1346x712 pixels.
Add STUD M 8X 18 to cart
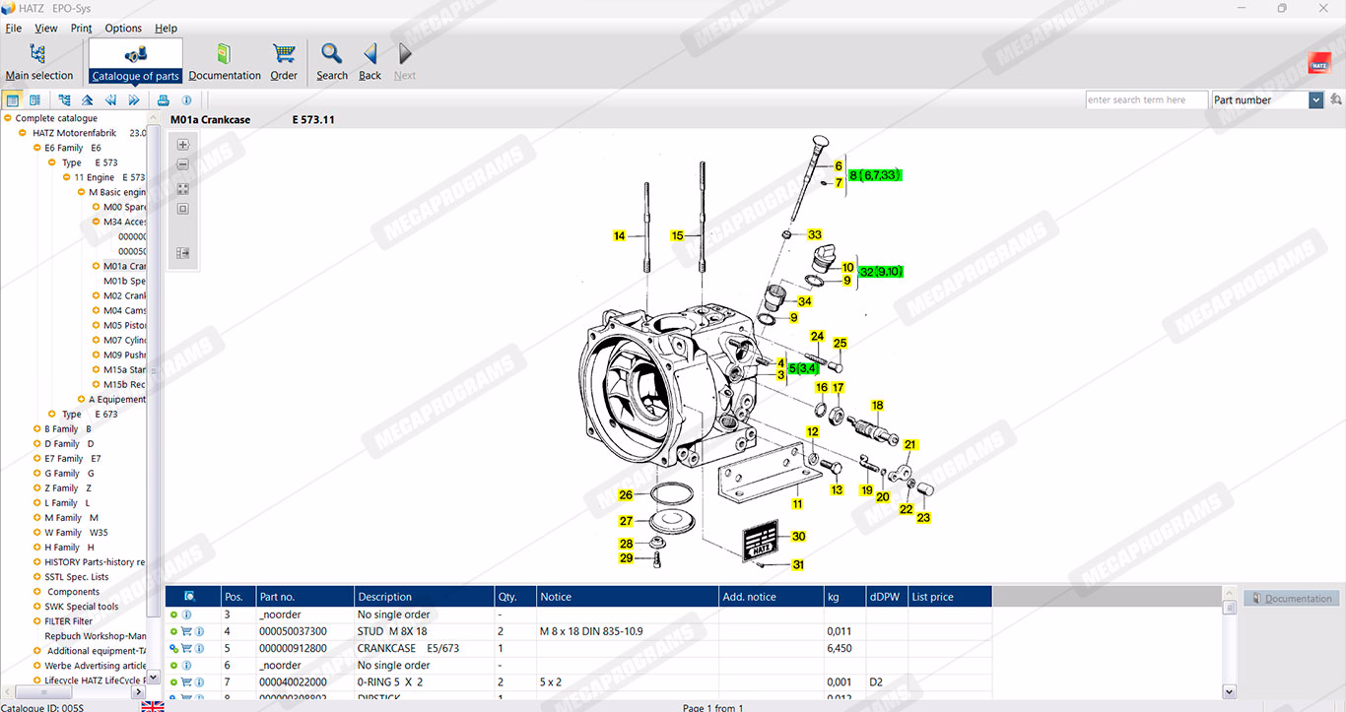tap(186, 631)
